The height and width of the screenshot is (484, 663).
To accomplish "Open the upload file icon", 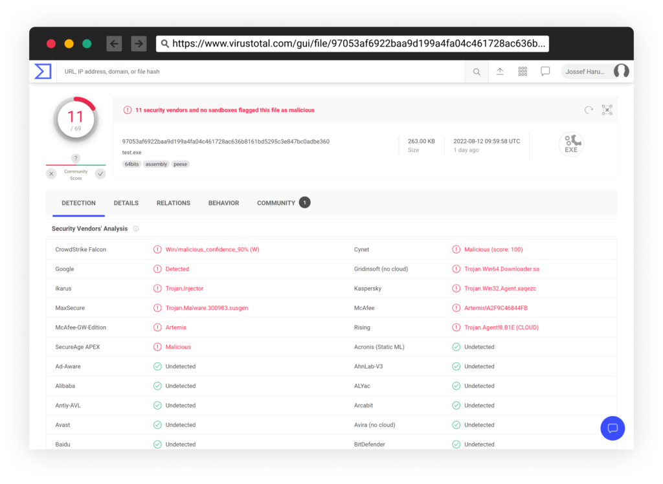I will point(500,71).
